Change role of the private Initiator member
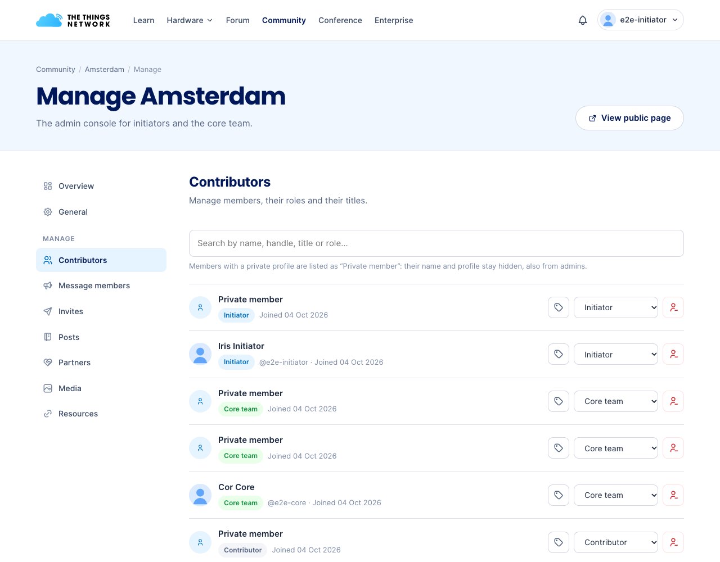 616,307
